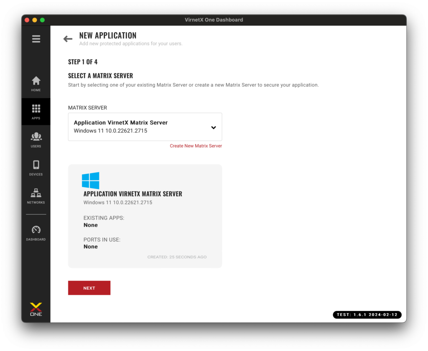Open the Dashboard gauge icon
The image size is (428, 351).
36,233
